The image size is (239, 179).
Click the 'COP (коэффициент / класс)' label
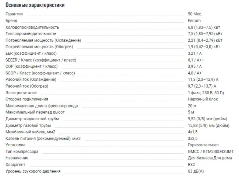tap(31, 66)
